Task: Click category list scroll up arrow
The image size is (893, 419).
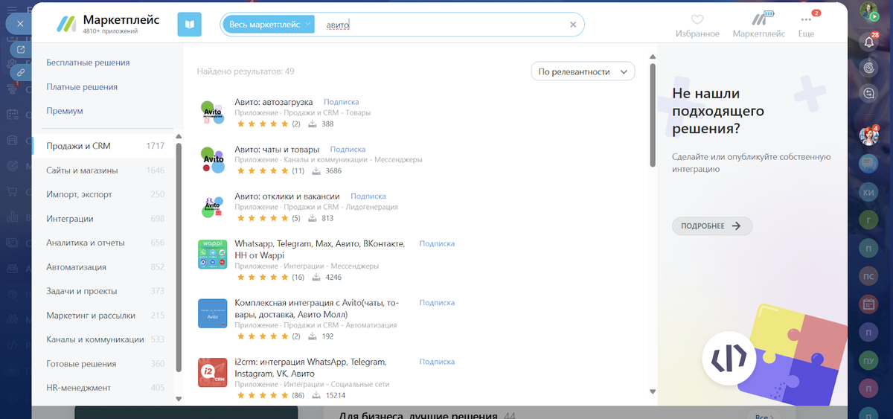Action: [179, 137]
